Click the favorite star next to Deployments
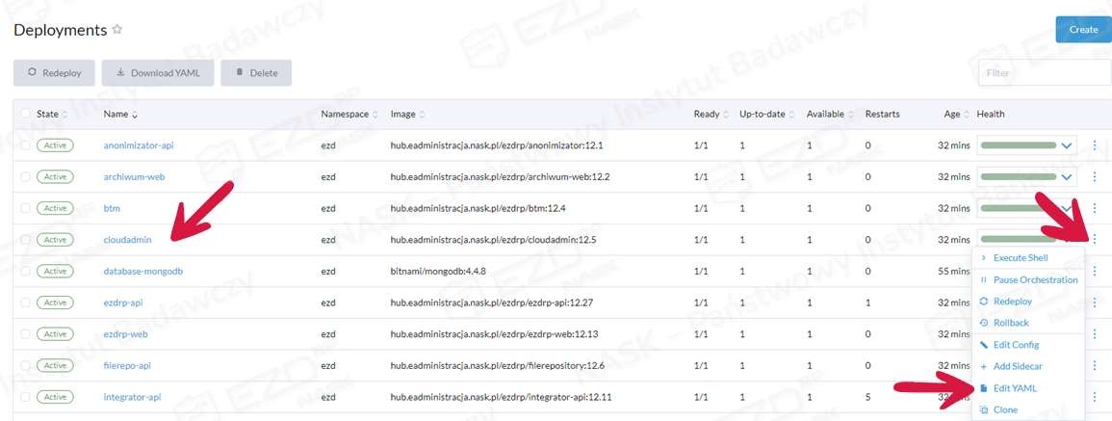 coord(117,30)
